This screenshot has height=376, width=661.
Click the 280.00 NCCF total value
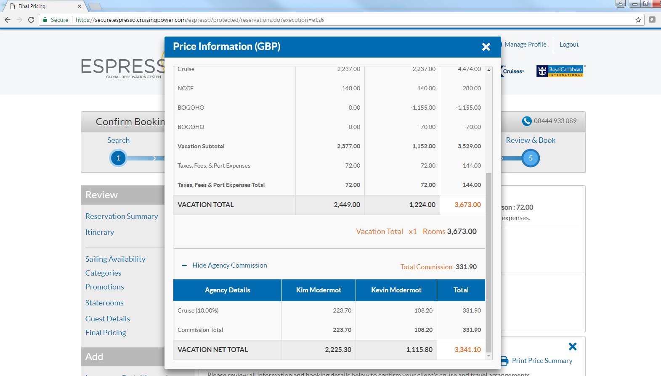[472, 89]
